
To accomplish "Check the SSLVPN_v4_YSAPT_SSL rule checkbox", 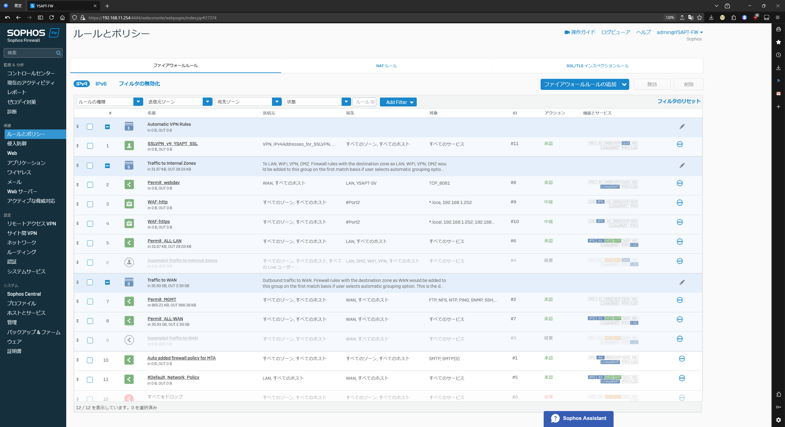I will [x=90, y=146].
